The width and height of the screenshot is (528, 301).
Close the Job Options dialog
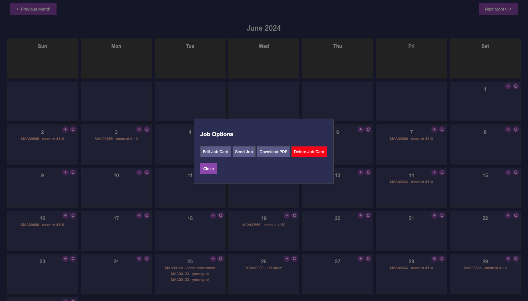click(208, 168)
